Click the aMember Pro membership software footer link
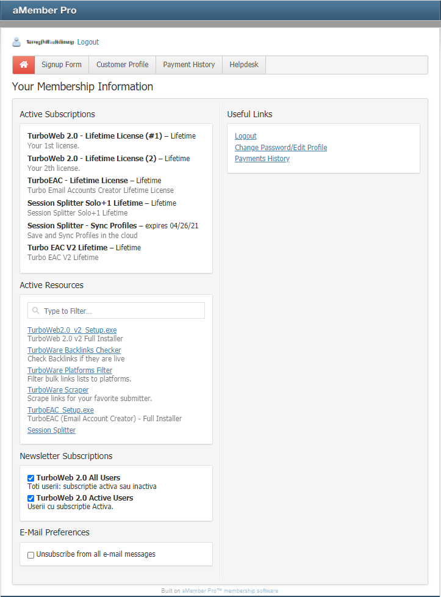The image size is (441, 597). (230, 591)
